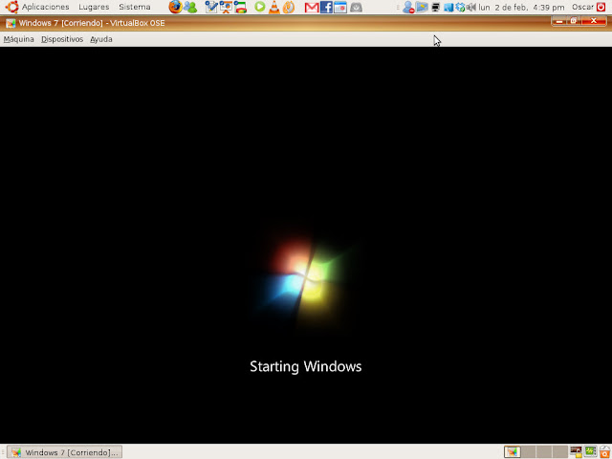Open the Máquina menu in VirtualBox
Image resolution: width=612 pixels, height=459 pixels.
coord(19,39)
